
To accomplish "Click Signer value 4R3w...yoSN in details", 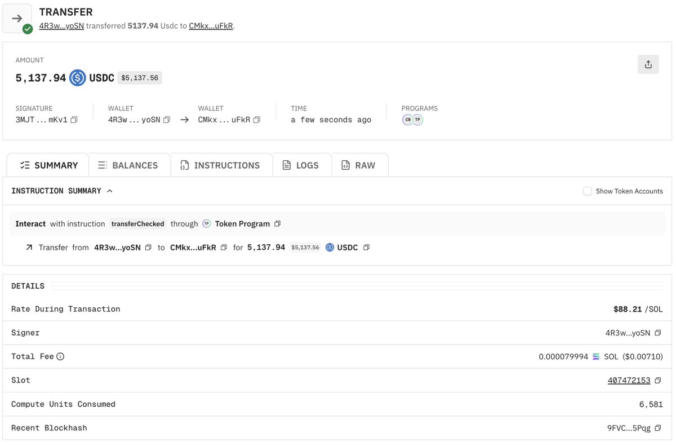I will point(628,333).
